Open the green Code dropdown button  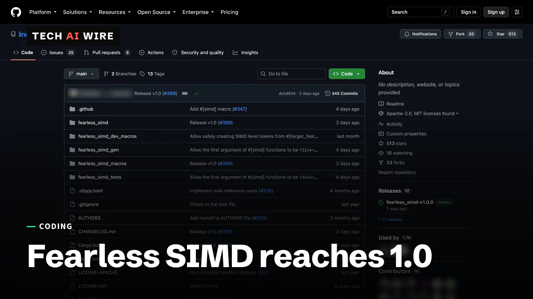[347, 74]
